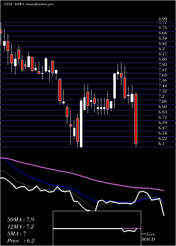The height and width of the screenshot is (246, 176).
Task: Click the 8.3 price axis label
Action: click(162, 49)
